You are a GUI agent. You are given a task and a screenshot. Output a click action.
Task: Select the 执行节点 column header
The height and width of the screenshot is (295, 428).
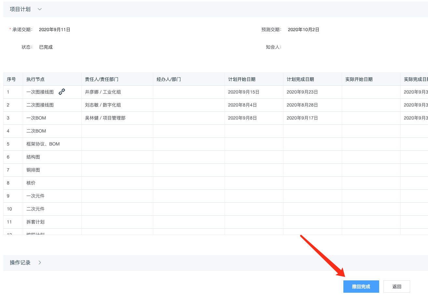35,79
